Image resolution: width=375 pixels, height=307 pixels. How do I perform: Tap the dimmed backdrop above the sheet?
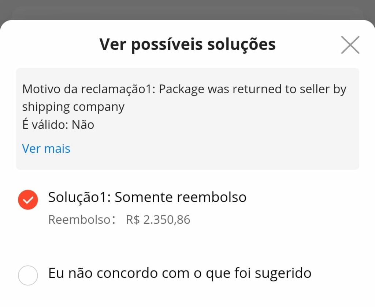187,10
